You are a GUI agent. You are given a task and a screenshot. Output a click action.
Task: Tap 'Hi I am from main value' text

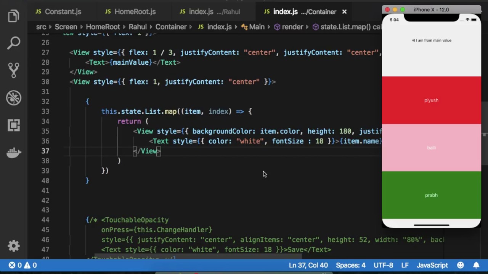pyautogui.click(x=431, y=40)
